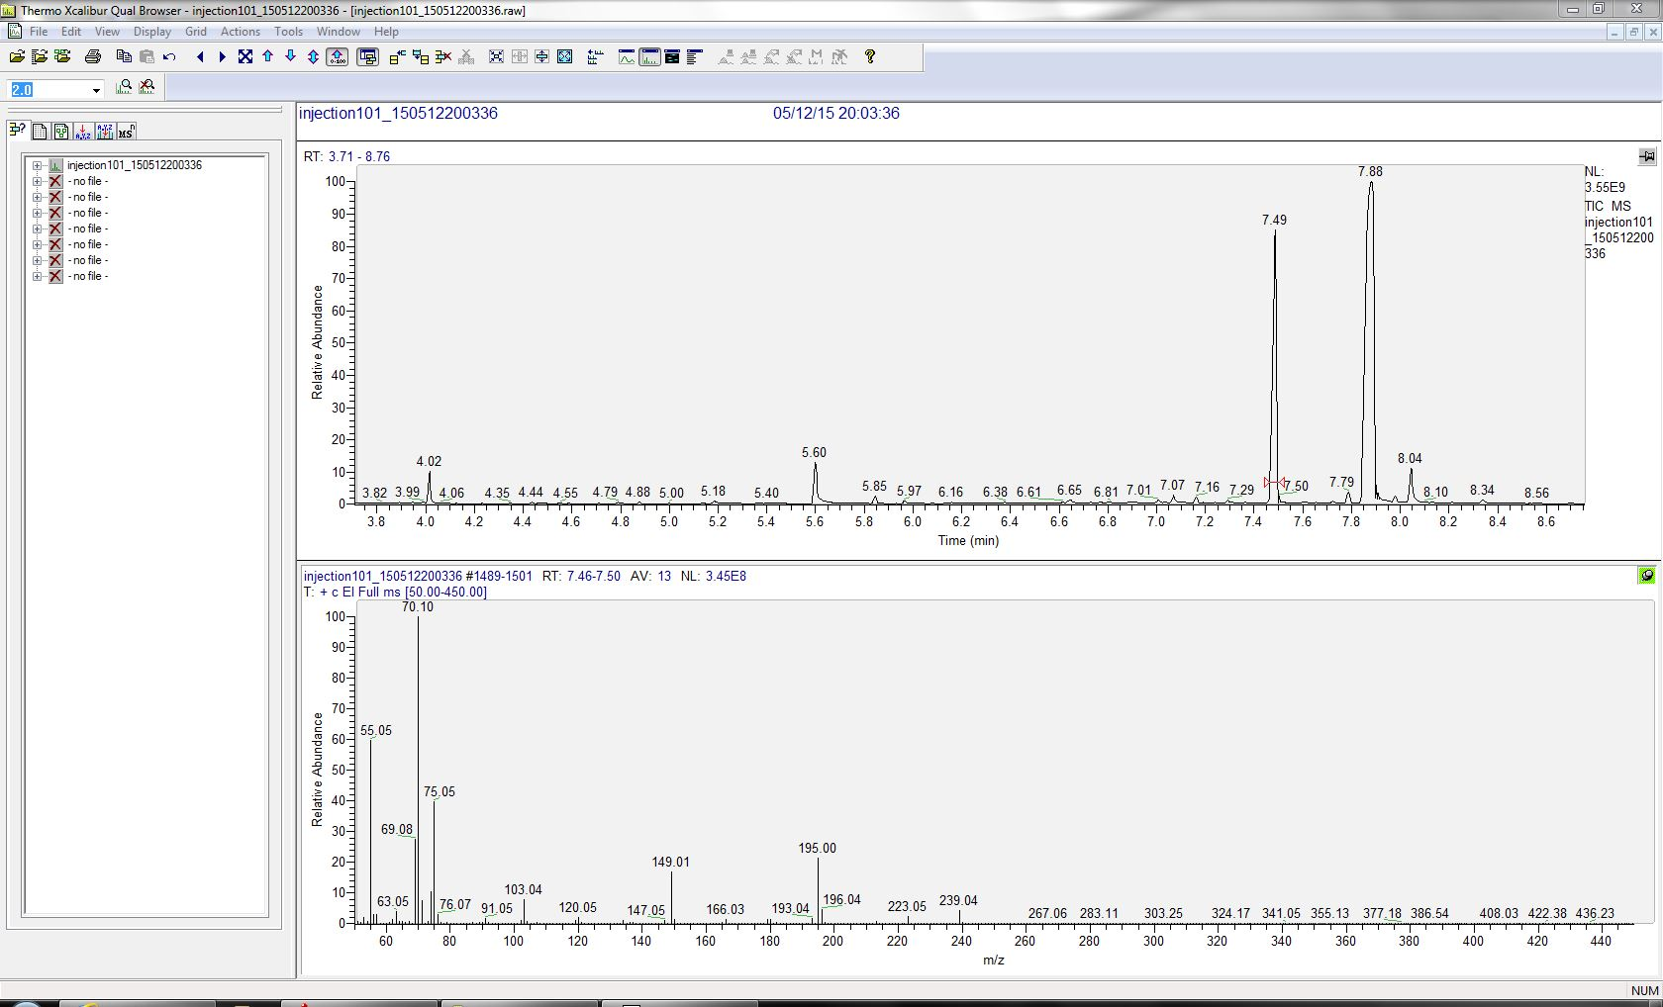Open Help with the question mark icon
Screen dimensions: 1663x1007
(x=870, y=56)
